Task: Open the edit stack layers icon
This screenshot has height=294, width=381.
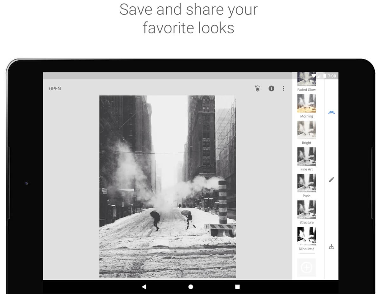Action: click(257, 89)
